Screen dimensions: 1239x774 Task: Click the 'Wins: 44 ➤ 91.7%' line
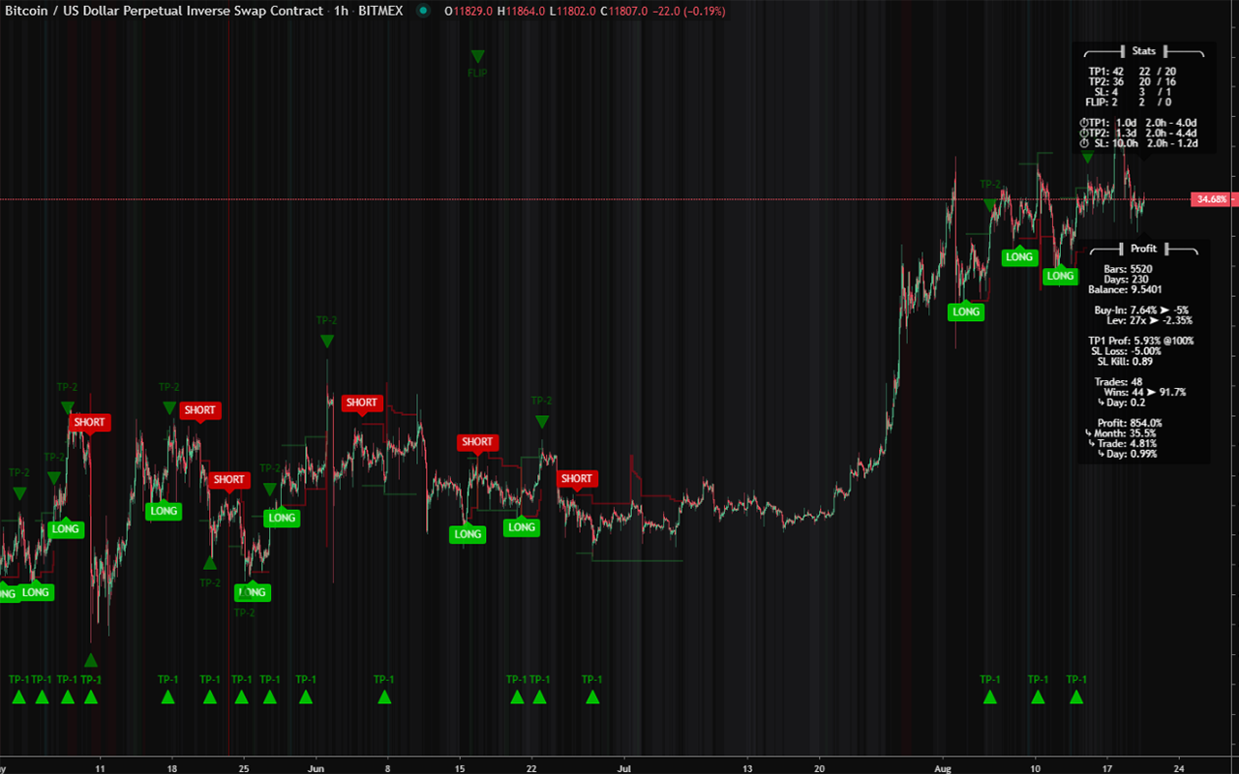pyautogui.click(x=1145, y=393)
